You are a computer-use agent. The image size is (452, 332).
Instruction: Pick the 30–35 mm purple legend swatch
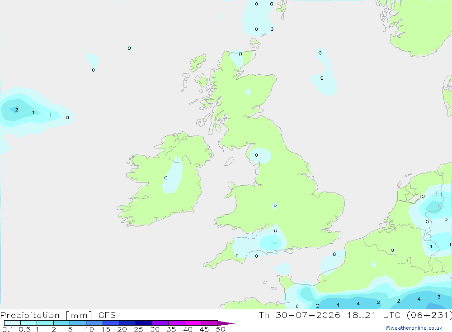coord(160,323)
